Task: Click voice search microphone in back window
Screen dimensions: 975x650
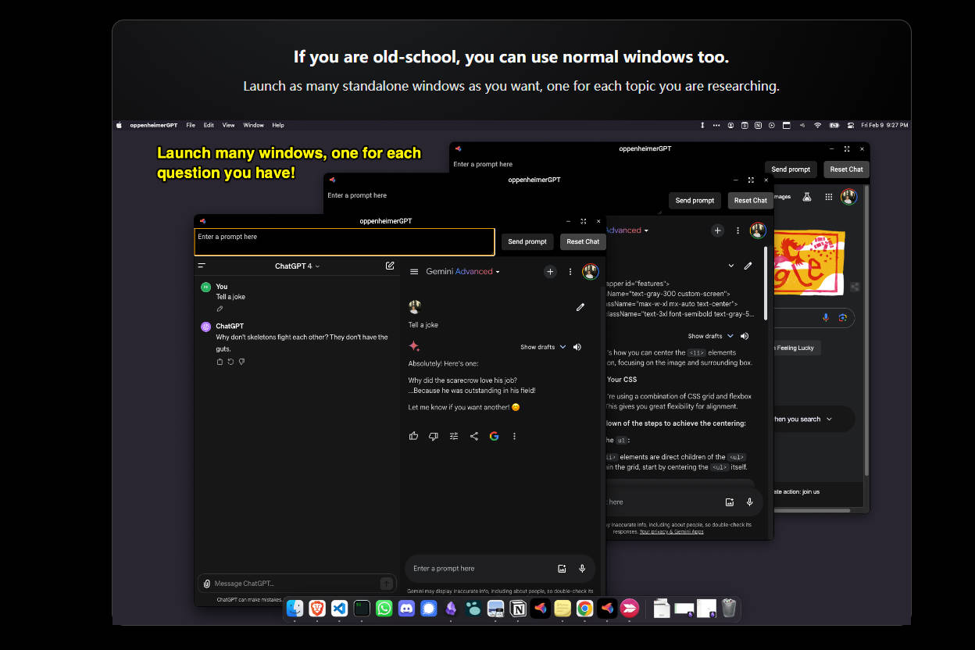Action: pyautogui.click(x=826, y=317)
